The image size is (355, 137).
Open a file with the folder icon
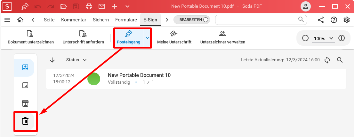pyautogui.click(x=63, y=6)
